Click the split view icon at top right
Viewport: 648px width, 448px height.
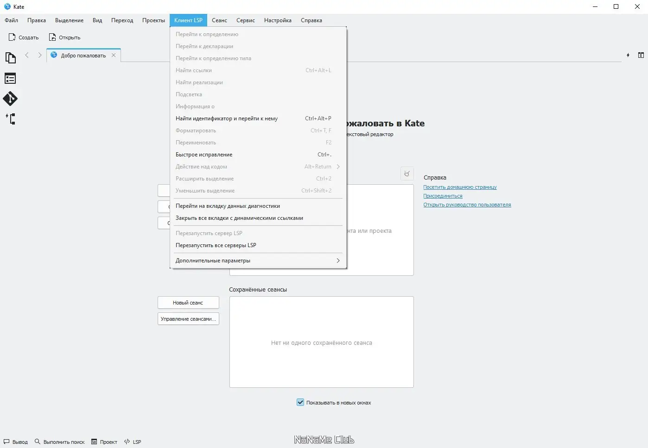tap(641, 55)
